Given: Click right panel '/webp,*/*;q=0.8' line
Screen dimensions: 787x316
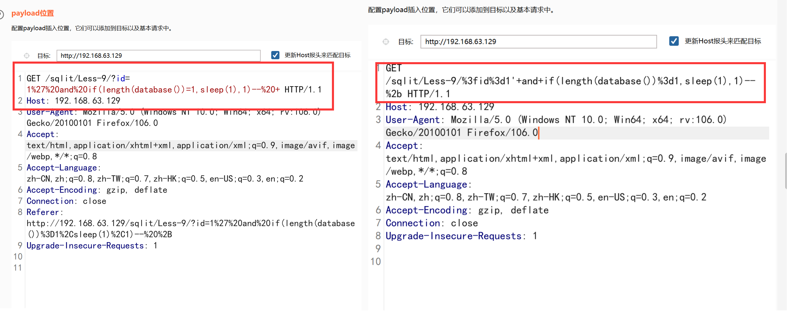Looking at the screenshot, I should pos(426,171).
